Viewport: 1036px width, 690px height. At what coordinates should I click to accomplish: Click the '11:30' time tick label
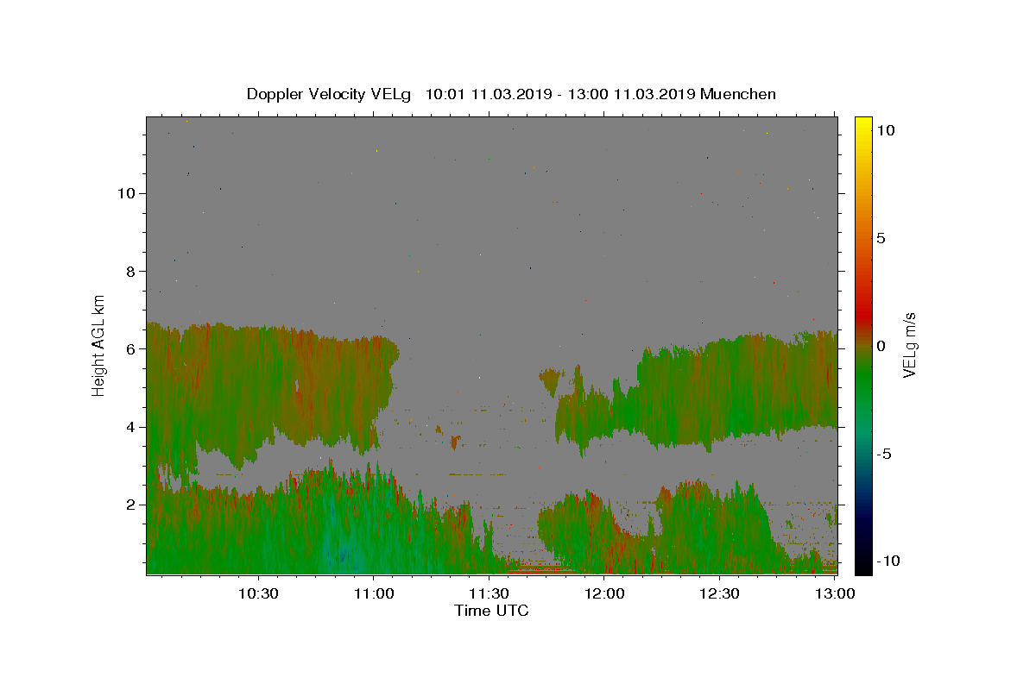(489, 593)
